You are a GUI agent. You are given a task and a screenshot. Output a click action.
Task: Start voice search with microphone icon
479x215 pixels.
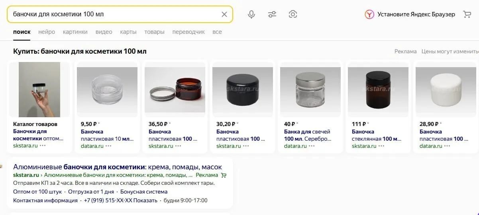coord(251,14)
